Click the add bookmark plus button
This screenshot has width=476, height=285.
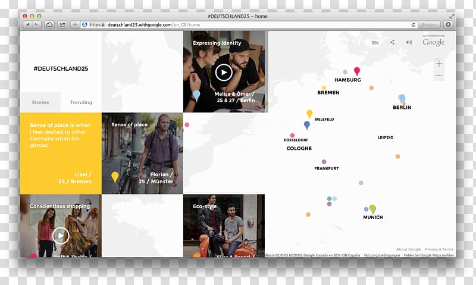(x=75, y=24)
